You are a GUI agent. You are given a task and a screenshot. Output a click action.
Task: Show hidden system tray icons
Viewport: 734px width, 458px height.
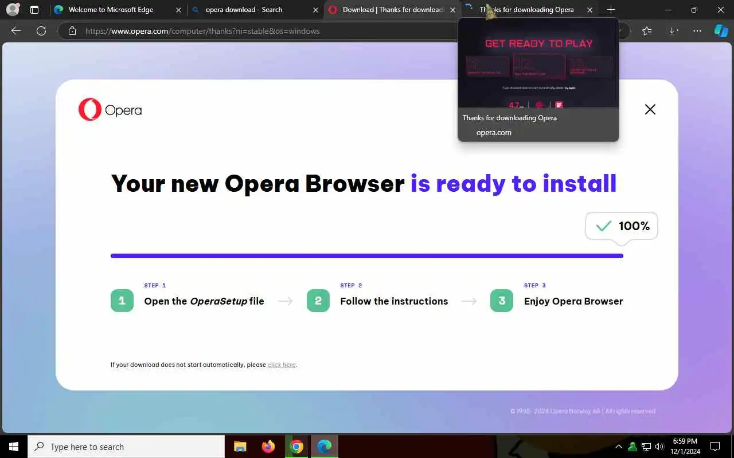pos(619,447)
